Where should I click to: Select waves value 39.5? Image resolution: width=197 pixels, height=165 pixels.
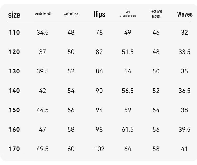(184, 129)
